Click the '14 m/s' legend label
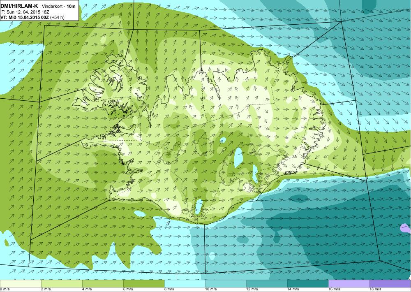 (x=293, y=289)
